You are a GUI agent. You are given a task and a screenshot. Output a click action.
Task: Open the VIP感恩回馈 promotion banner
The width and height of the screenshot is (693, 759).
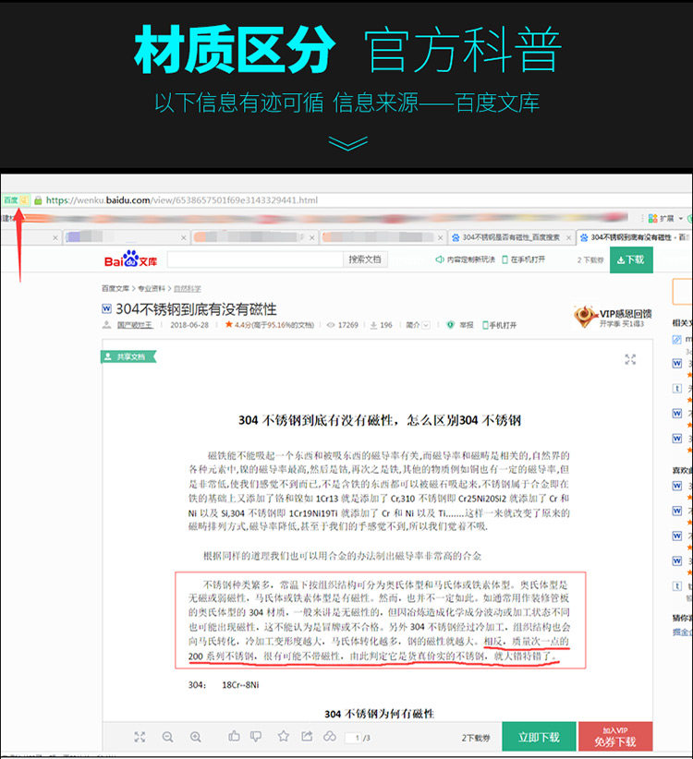613,317
